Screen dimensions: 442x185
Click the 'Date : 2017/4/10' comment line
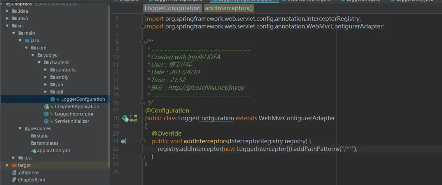pyautogui.click(x=174, y=72)
